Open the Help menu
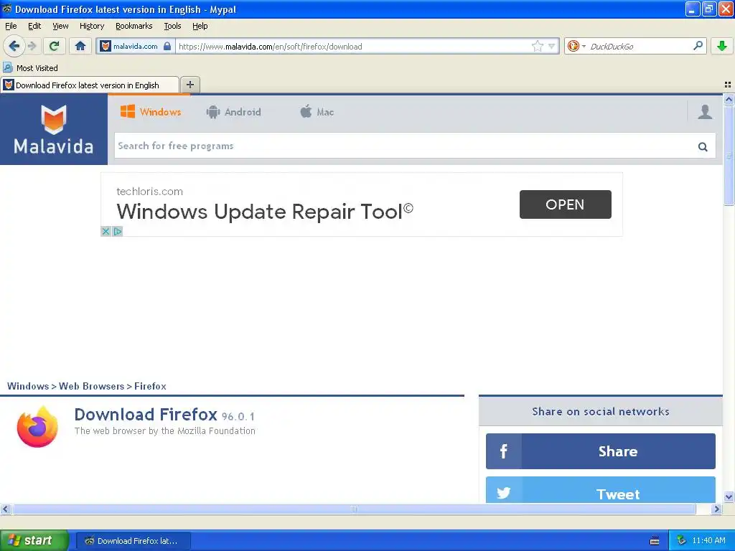The height and width of the screenshot is (551, 735). click(x=200, y=26)
